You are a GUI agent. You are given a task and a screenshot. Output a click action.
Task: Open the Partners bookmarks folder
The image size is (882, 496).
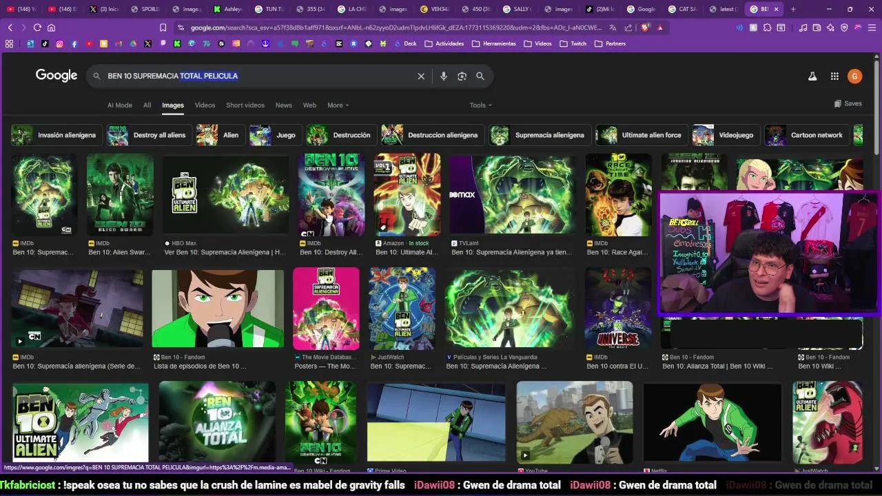pyautogui.click(x=610, y=43)
